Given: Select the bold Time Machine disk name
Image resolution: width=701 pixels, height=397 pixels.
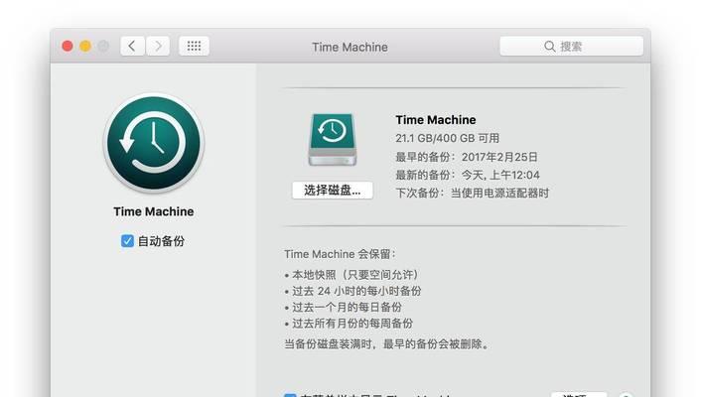Looking at the screenshot, I should coord(436,120).
